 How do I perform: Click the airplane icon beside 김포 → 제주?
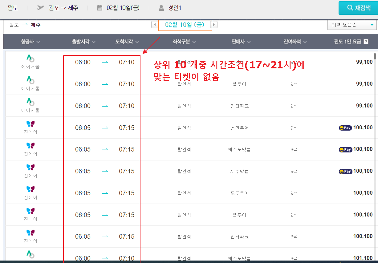point(40,8)
